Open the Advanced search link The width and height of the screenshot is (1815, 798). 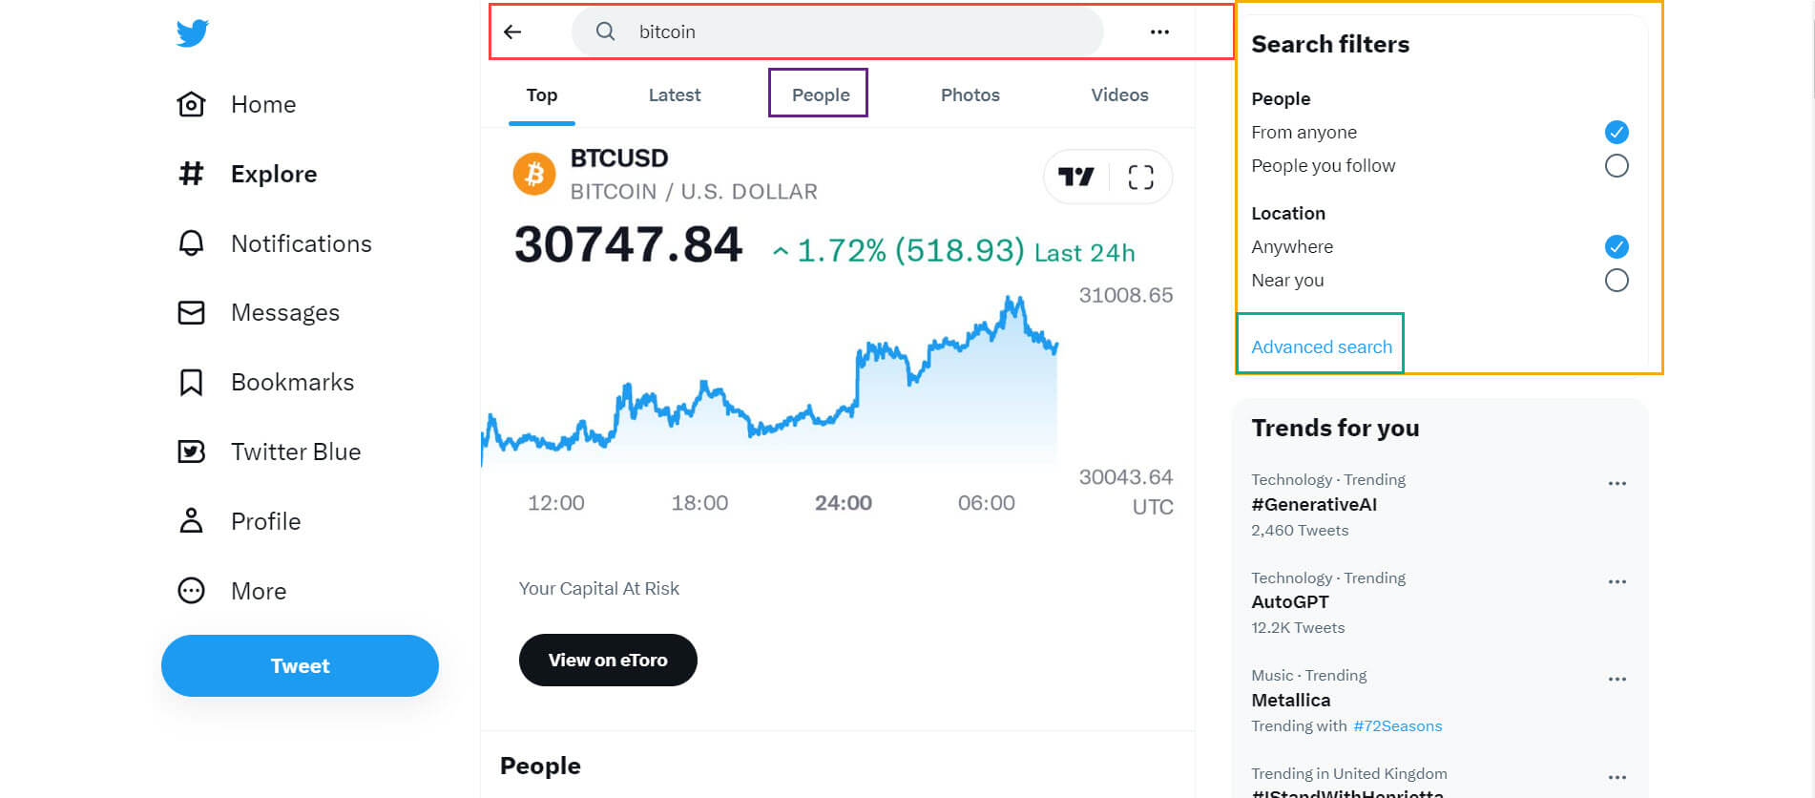(1322, 346)
